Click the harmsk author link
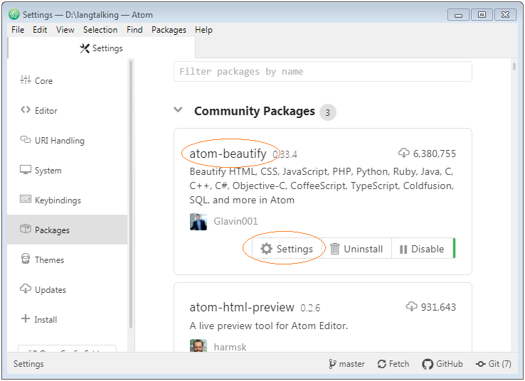This screenshot has width=525, height=381. point(230,347)
